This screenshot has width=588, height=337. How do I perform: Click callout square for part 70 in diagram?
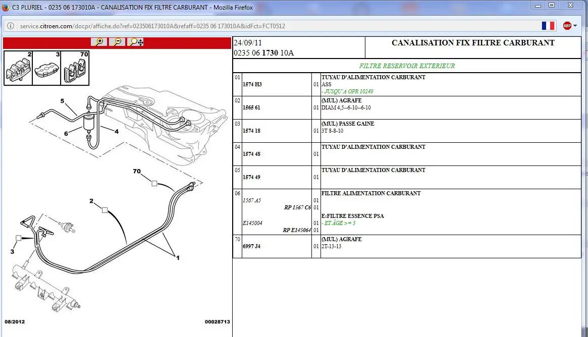point(154,184)
